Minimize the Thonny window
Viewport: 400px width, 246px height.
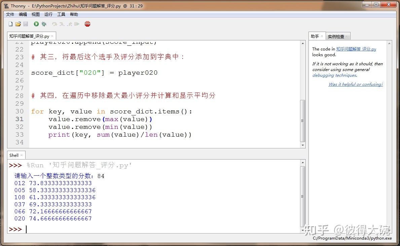367,4
